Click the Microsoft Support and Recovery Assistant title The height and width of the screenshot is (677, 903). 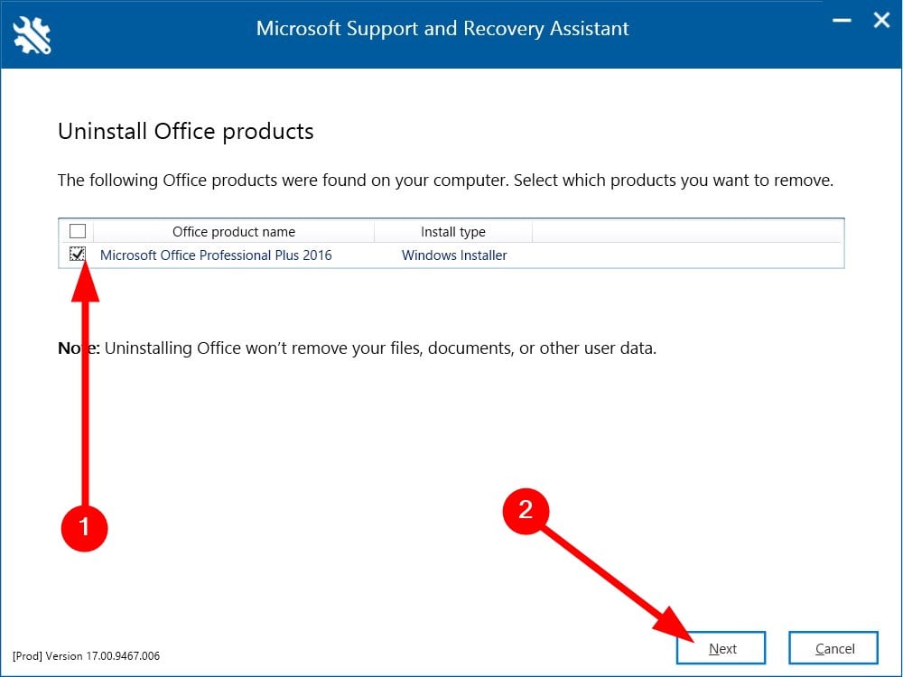tap(442, 28)
